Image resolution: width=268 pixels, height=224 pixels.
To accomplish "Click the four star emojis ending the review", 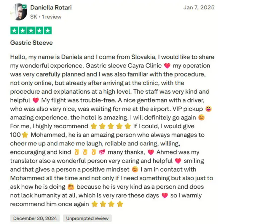I will tap(107, 204).
